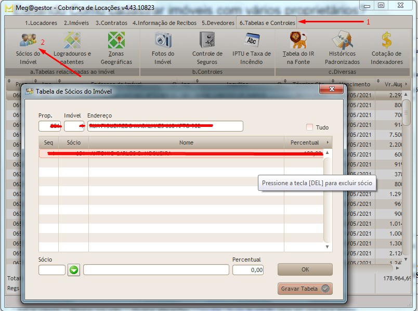This screenshot has width=418, height=311.
Task: Open Históricos Padronizados icon
Action: [x=342, y=41]
